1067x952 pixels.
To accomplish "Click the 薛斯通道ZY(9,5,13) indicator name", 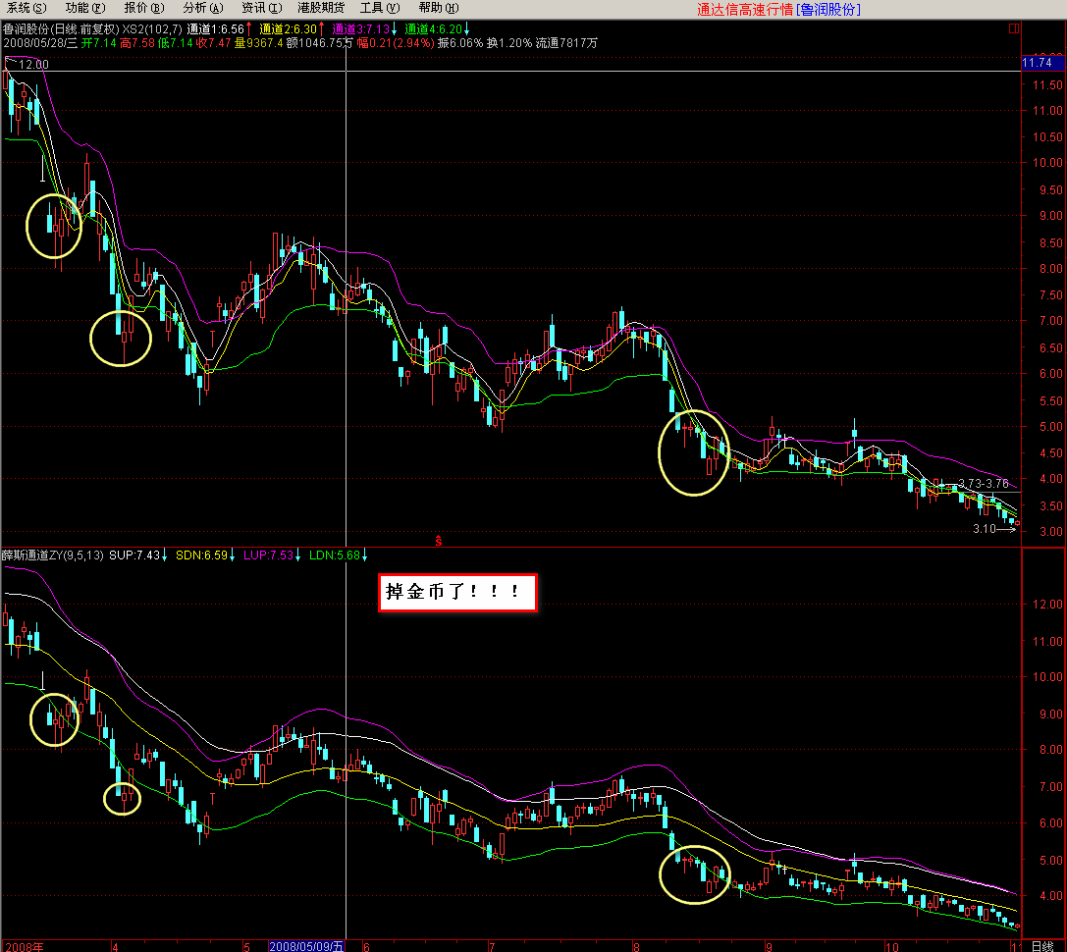I will [52, 555].
